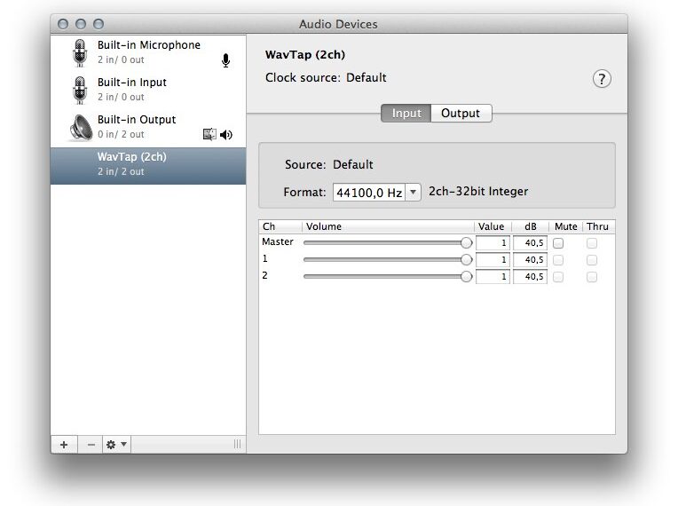Click the system alert output Finder icon
Screen dimensions: 678x506
[x=209, y=135]
